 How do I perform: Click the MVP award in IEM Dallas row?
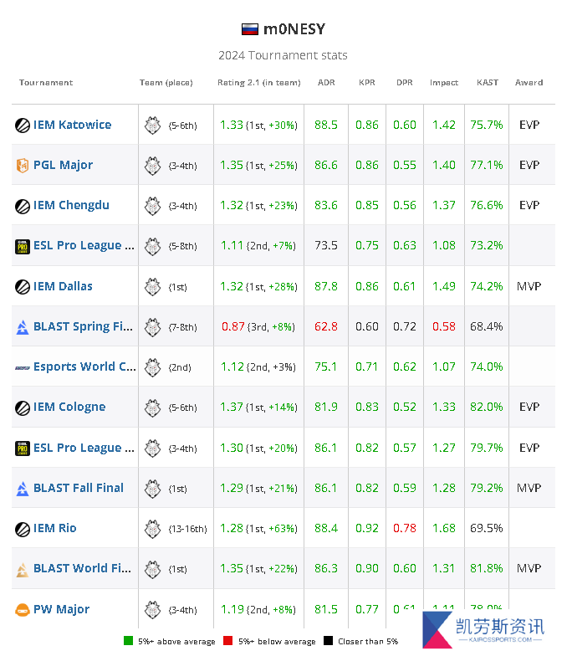(x=529, y=286)
